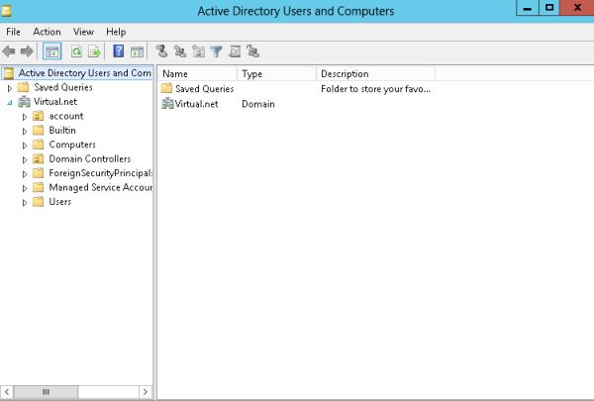Select the account tree item
The image size is (594, 401).
pos(66,116)
